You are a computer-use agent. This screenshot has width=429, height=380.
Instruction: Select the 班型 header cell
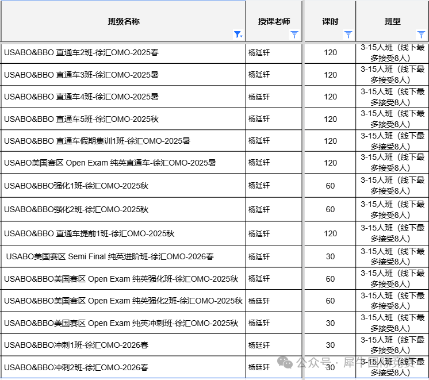(x=392, y=21)
